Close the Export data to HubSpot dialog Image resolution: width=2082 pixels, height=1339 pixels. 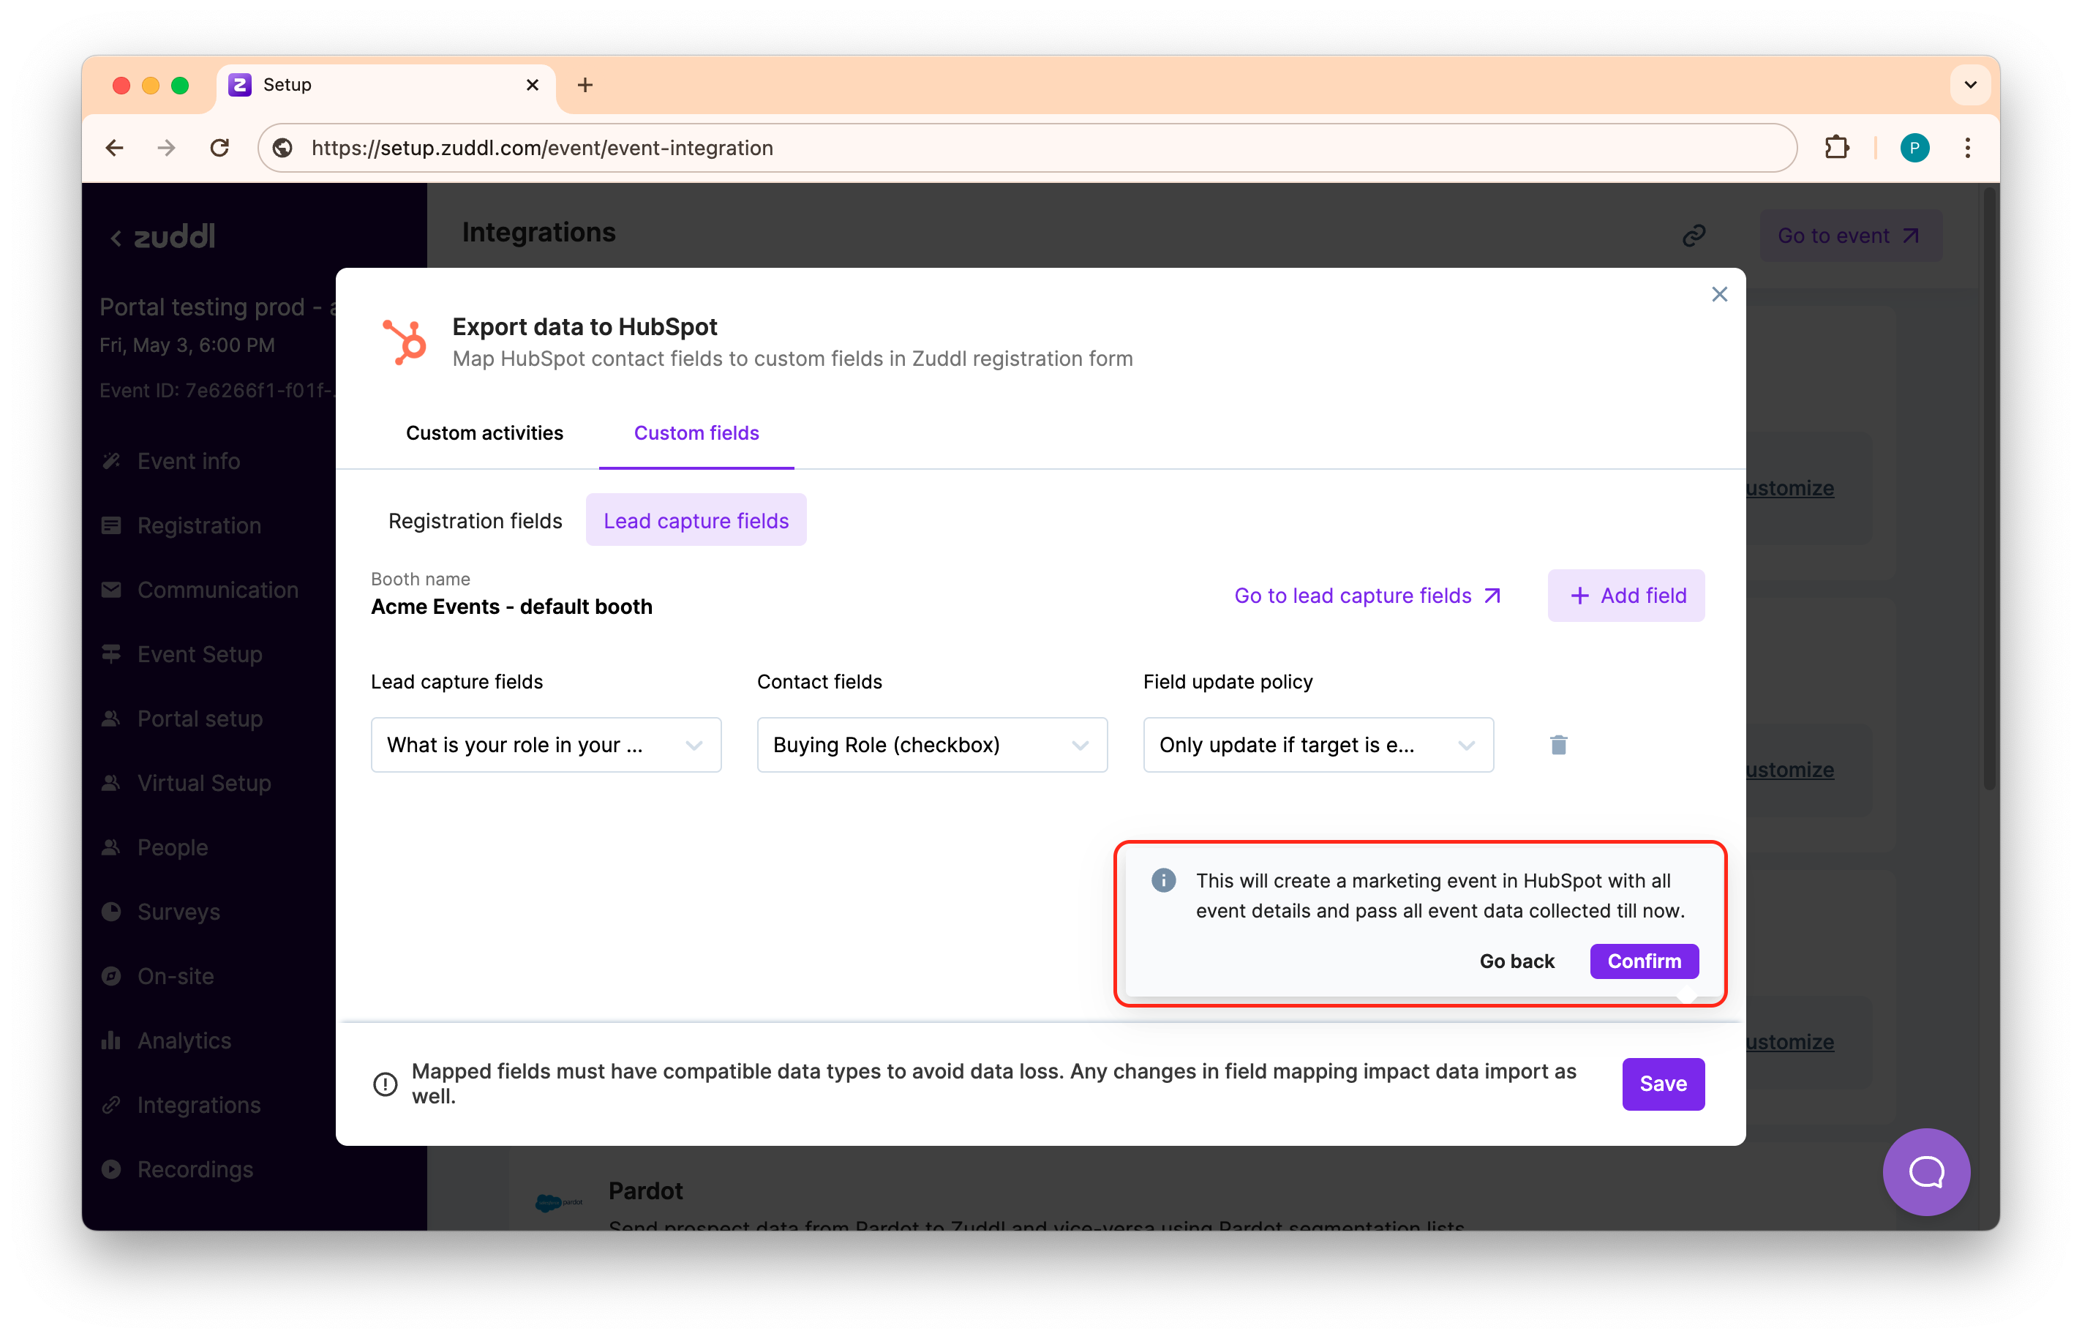[x=1718, y=295]
